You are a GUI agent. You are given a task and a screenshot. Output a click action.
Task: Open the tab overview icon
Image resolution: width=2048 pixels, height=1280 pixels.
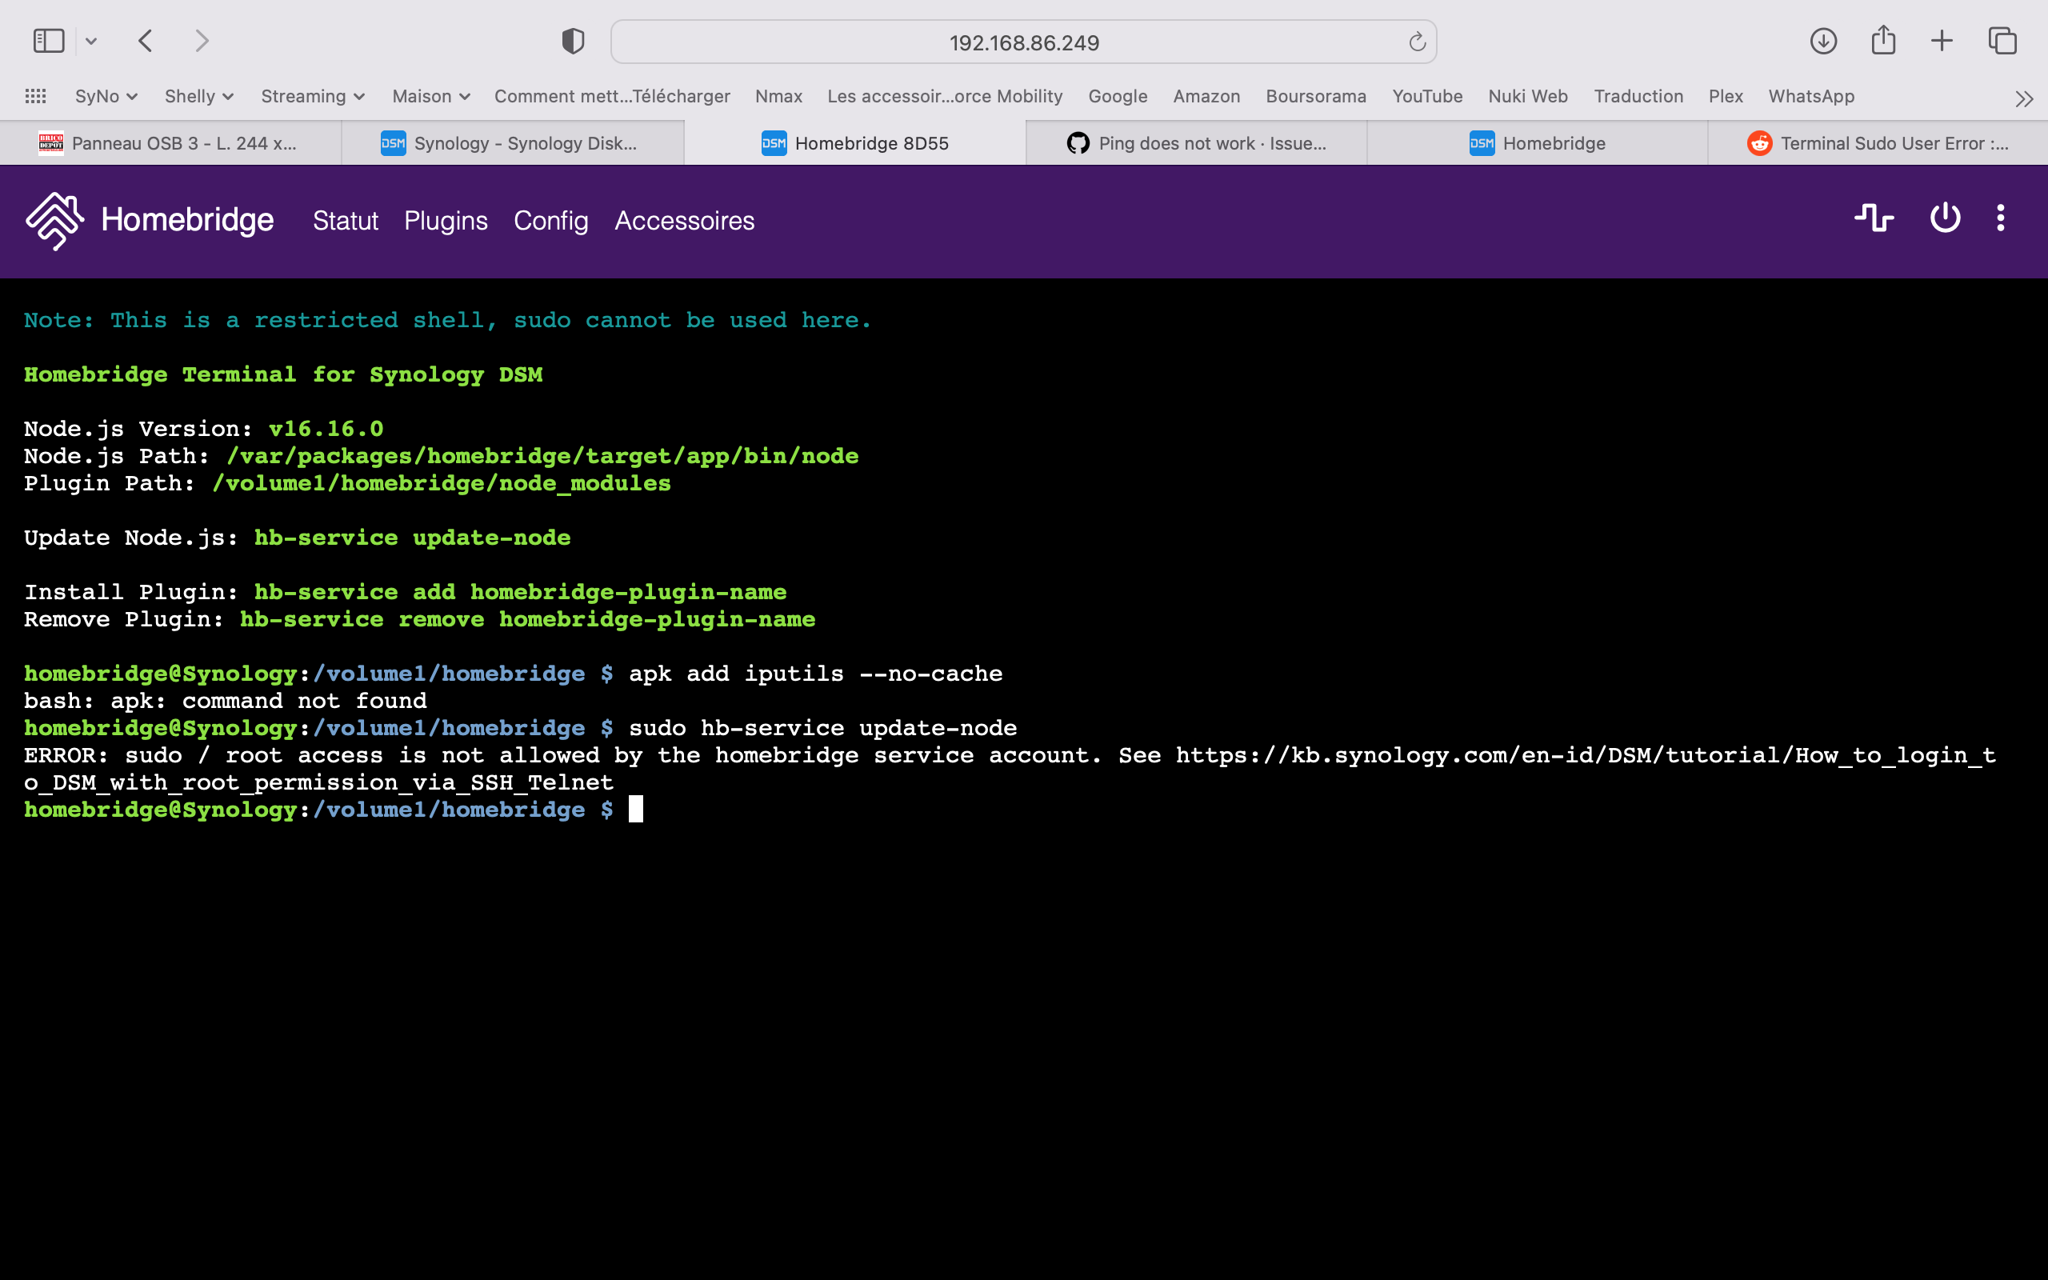coord(2002,40)
